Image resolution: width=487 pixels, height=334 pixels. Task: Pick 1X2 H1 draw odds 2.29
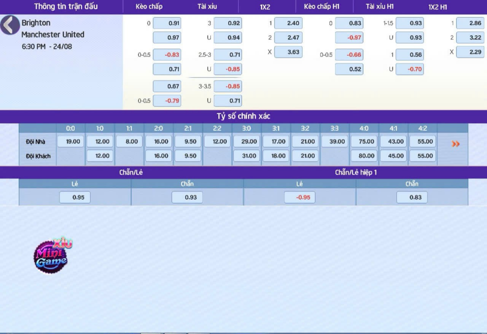click(470, 52)
